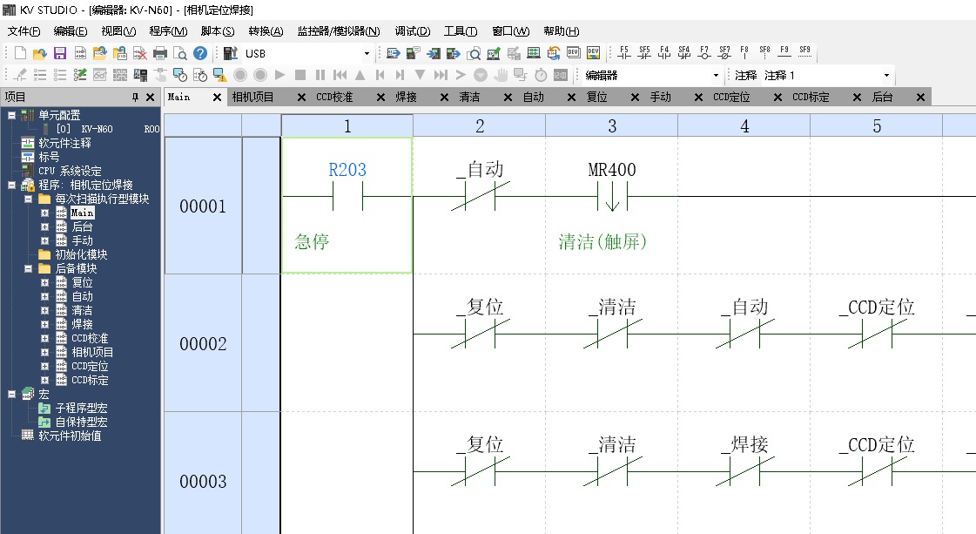Open the 监控器/模拟器 menu
976x534 pixels.
(338, 31)
